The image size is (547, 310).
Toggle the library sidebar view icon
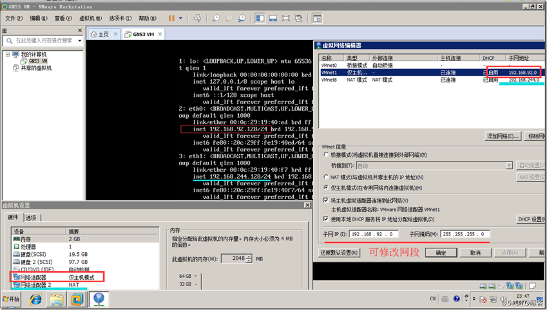coord(260,18)
